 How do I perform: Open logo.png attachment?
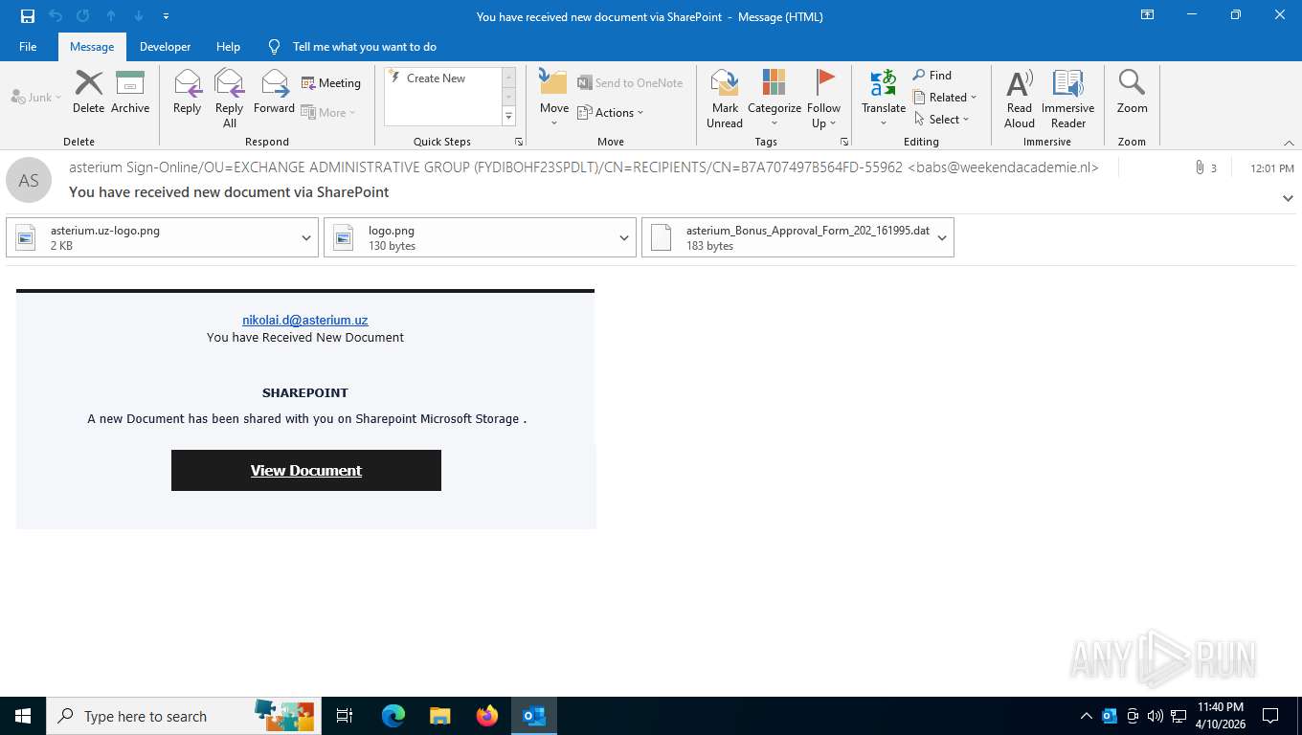coord(469,237)
